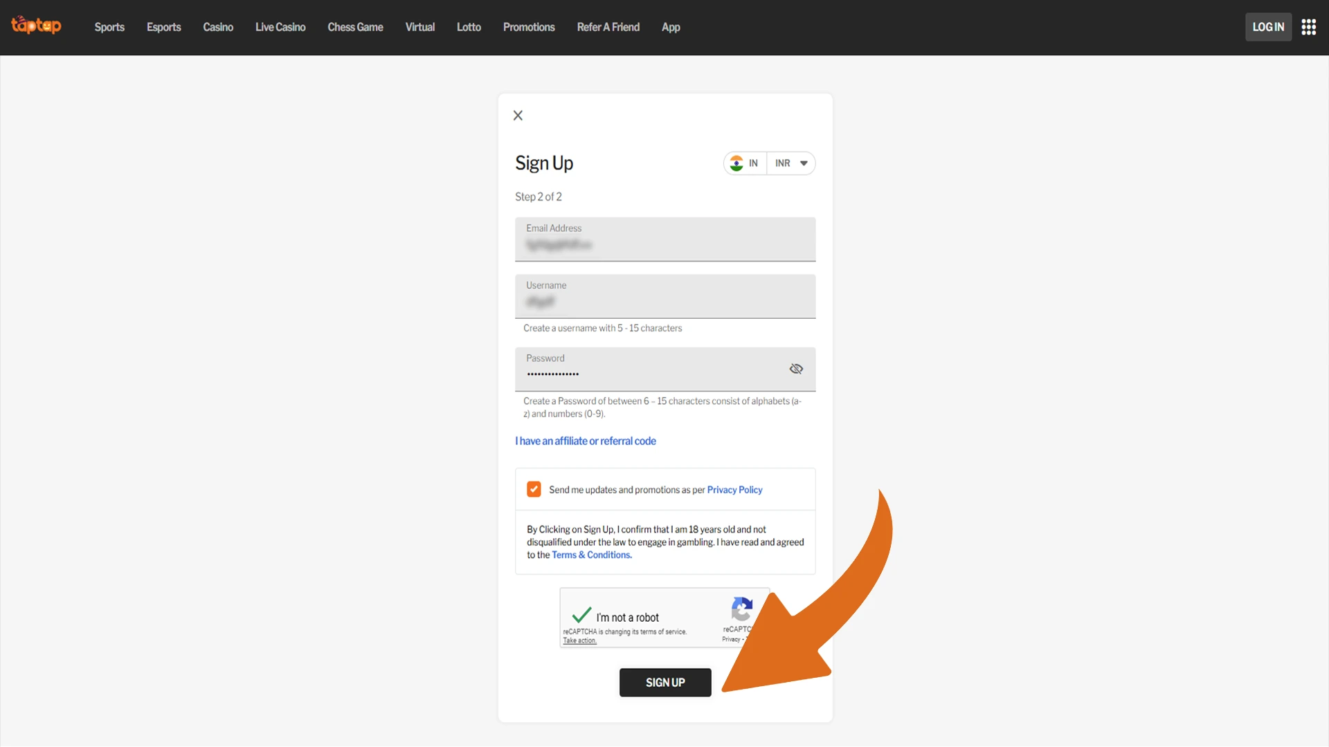Toggle password visibility eye icon

[x=796, y=369]
